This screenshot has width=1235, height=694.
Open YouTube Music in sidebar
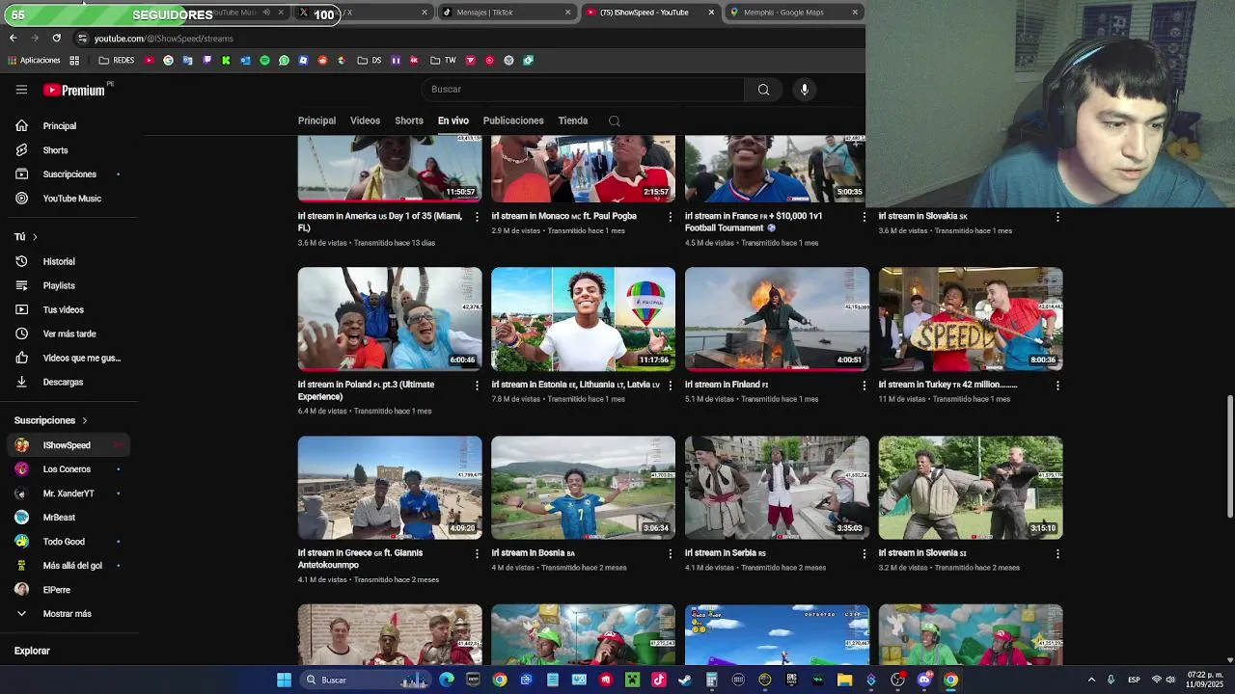click(x=69, y=199)
